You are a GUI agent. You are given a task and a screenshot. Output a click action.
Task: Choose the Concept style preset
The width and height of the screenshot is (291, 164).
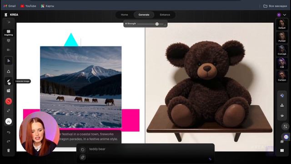pyautogui.click(x=282, y=50)
